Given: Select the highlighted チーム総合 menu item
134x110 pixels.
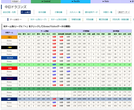Looking at the screenshot, I should [26, 12].
